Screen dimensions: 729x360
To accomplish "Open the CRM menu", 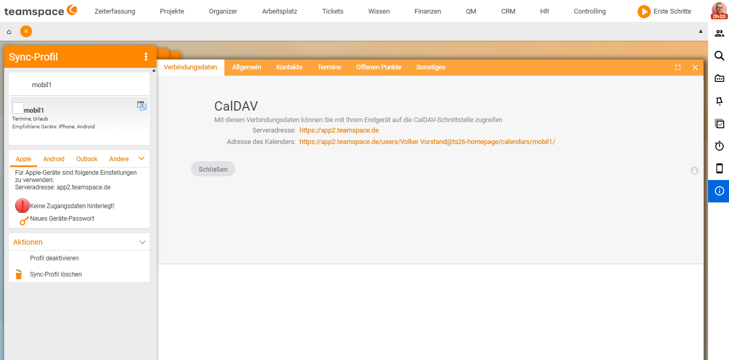I will click(x=508, y=11).
